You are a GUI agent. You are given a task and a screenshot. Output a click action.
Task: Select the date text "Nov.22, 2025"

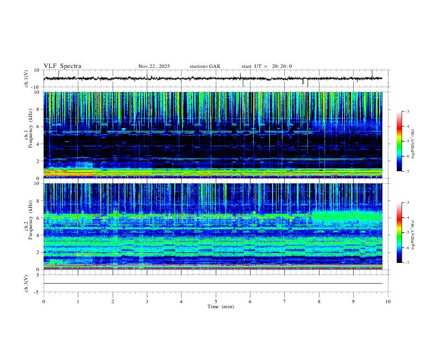(154, 66)
